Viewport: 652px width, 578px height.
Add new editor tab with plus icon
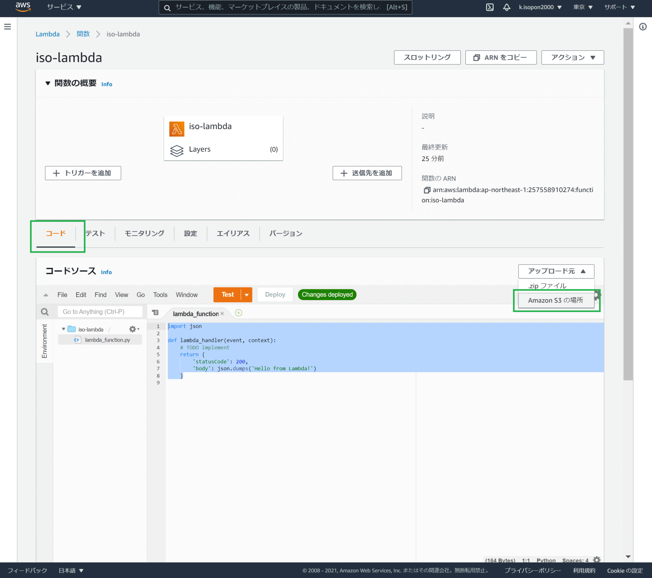click(x=238, y=313)
